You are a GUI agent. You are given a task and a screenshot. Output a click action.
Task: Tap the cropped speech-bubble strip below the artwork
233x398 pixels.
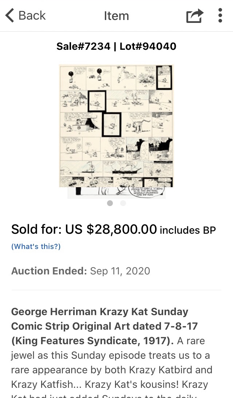point(116,193)
